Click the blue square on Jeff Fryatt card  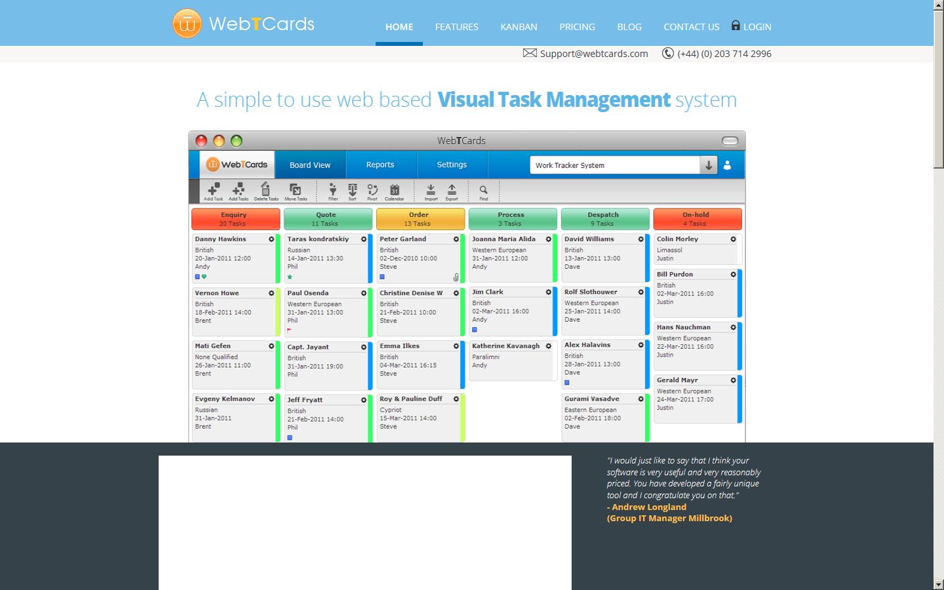290,437
